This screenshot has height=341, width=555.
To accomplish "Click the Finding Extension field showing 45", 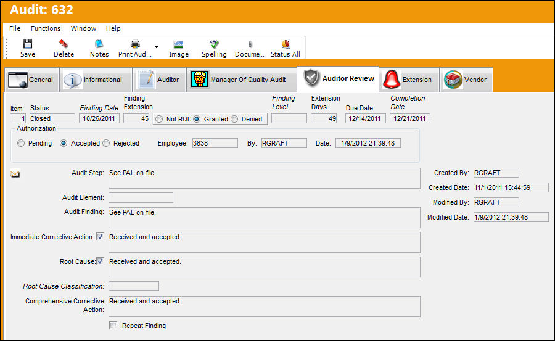I will pyautogui.click(x=136, y=118).
